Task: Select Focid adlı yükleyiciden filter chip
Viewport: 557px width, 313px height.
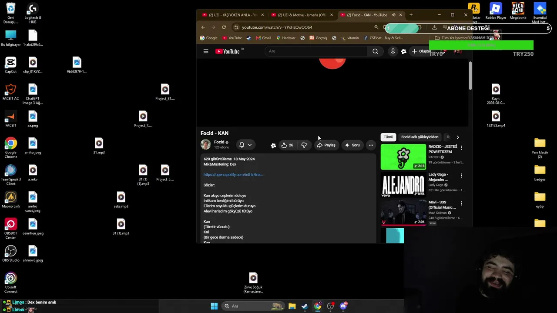Action: pyautogui.click(x=420, y=137)
